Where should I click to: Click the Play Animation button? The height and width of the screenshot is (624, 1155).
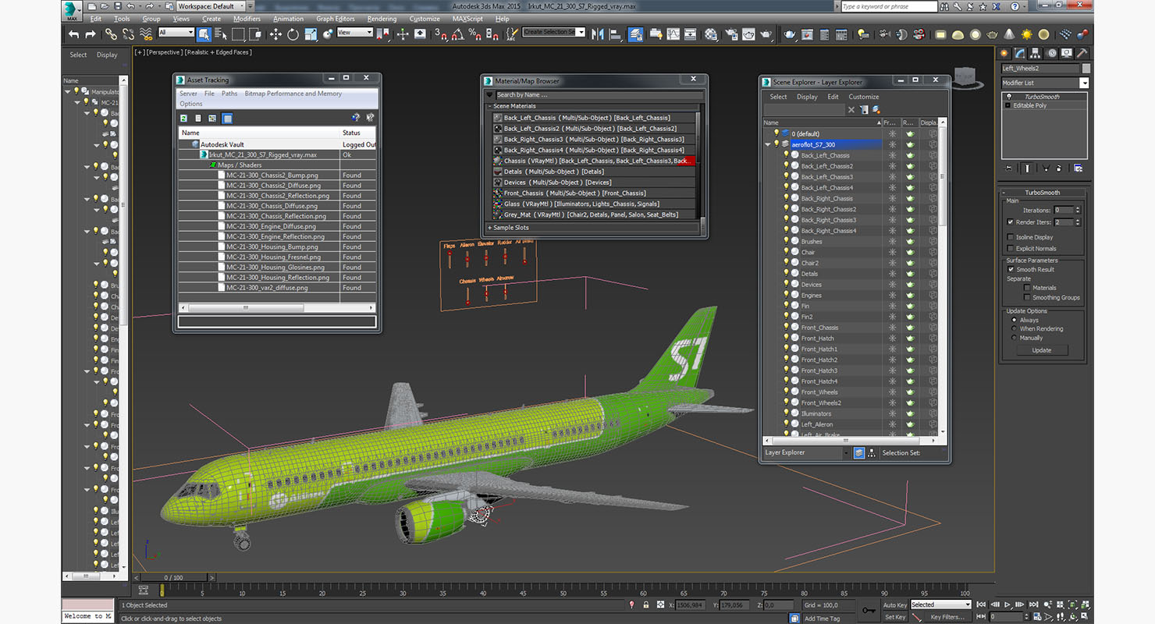pyautogui.click(x=1008, y=604)
